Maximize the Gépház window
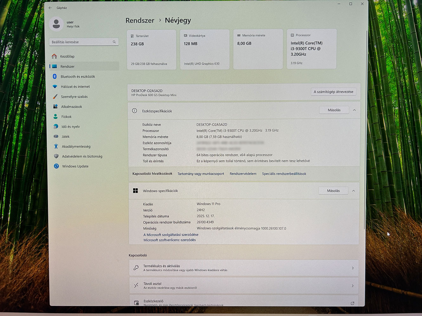The height and width of the screenshot is (316, 422). [x=350, y=4]
